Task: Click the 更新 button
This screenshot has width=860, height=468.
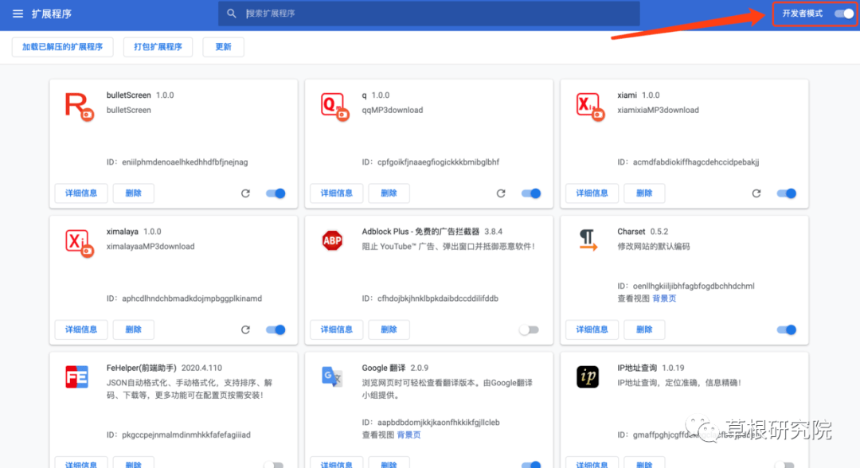Action: pyautogui.click(x=223, y=47)
